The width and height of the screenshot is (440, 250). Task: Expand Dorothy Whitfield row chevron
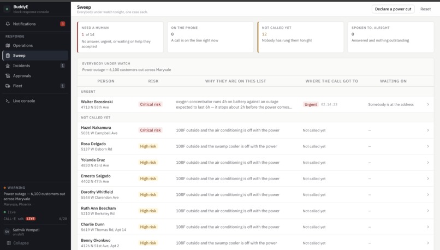428,194
